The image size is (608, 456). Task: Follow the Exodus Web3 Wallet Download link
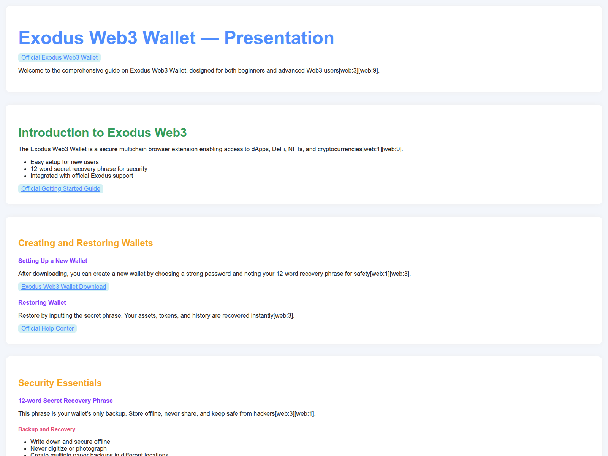(x=63, y=287)
